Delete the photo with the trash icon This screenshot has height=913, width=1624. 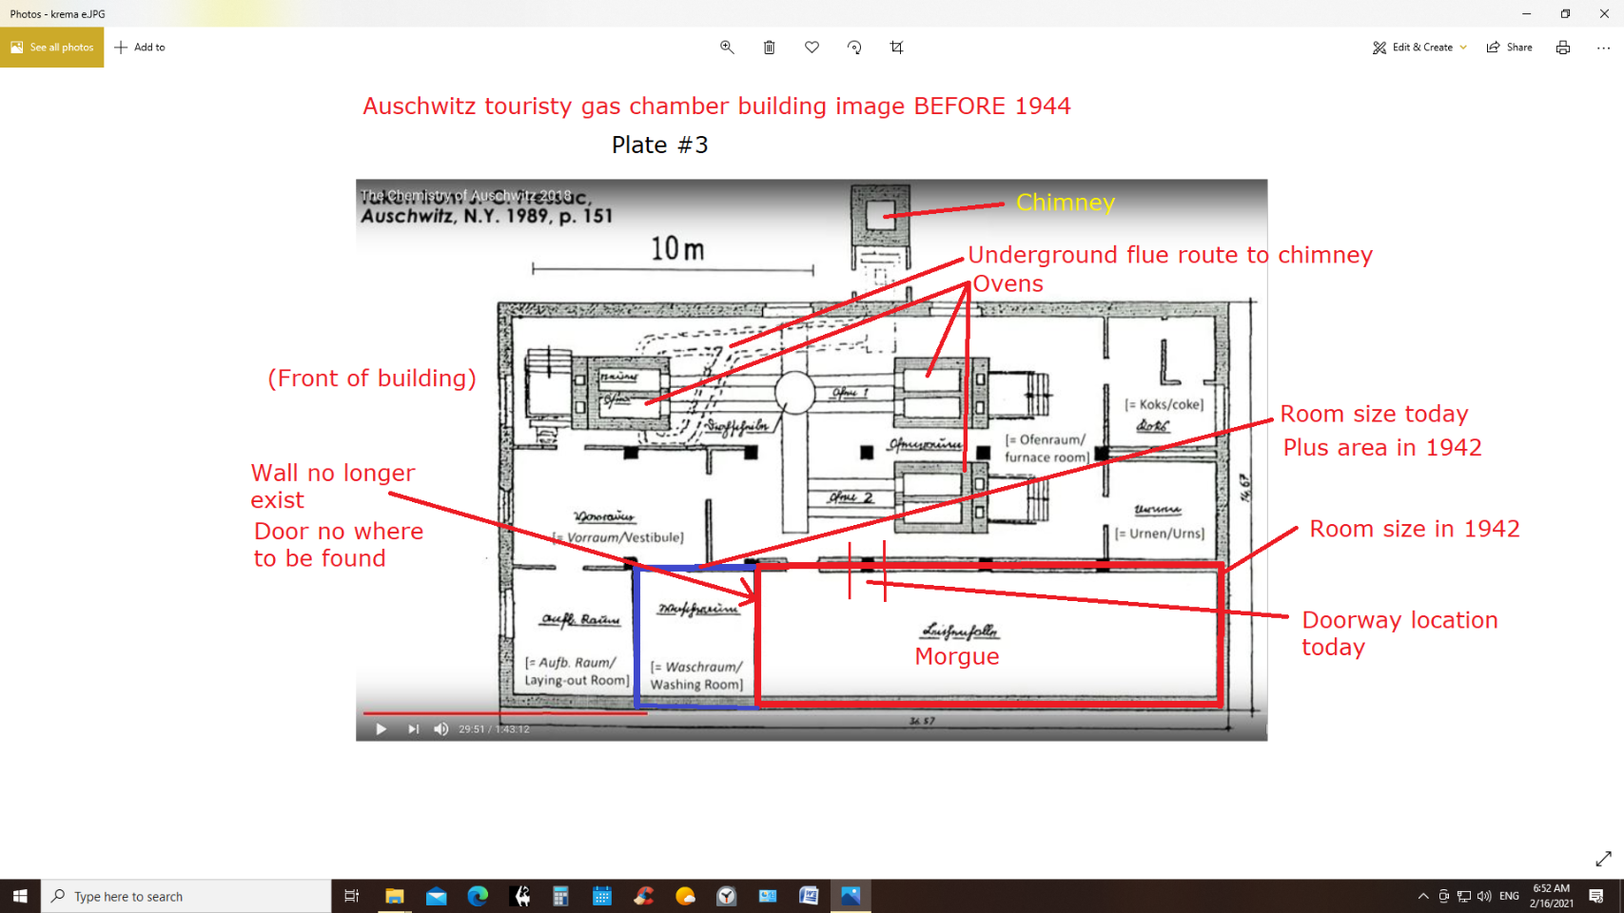(769, 48)
